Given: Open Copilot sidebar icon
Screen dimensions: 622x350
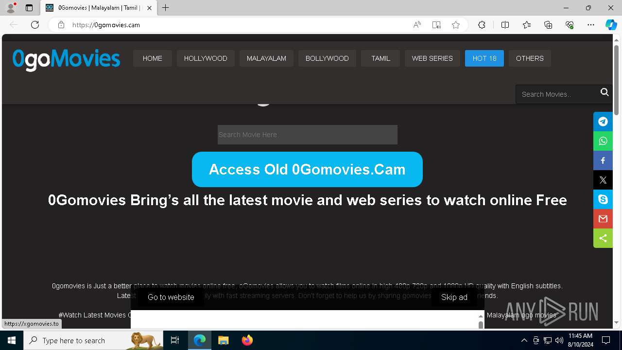Looking at the screenshot, I should (611, 25).
